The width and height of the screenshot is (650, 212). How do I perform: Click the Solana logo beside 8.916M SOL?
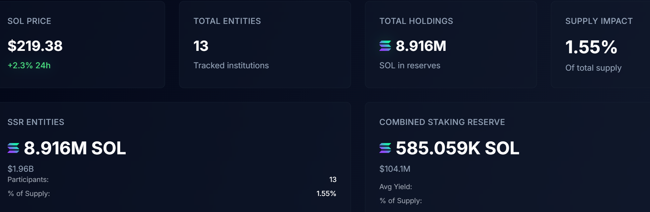(x=13, y=148)
